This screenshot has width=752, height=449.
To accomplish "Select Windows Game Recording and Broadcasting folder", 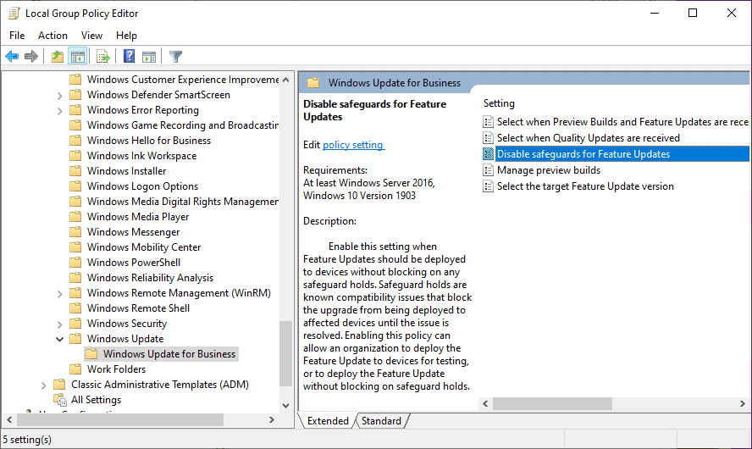I will [x=182, y=125].
